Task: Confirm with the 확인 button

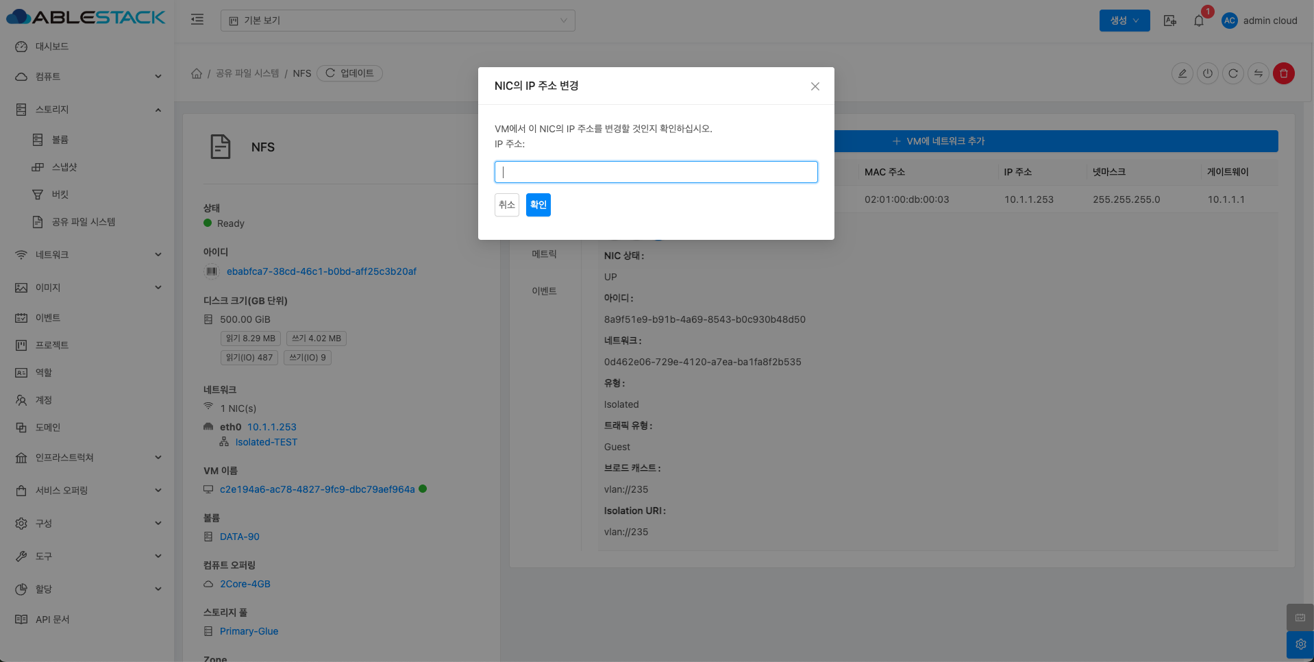Action: point(538,205)
